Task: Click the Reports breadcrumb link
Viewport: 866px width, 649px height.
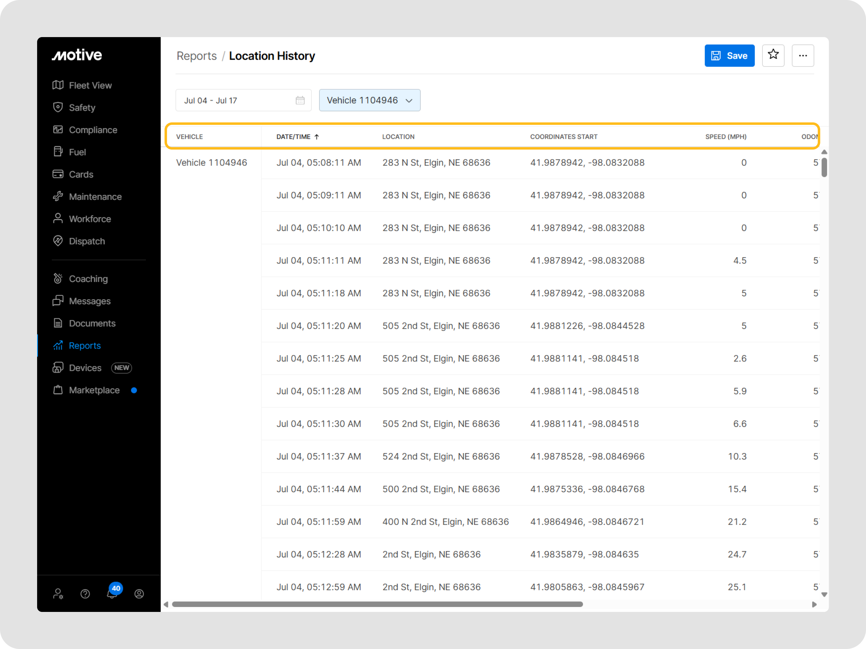Action: point(196,56)
